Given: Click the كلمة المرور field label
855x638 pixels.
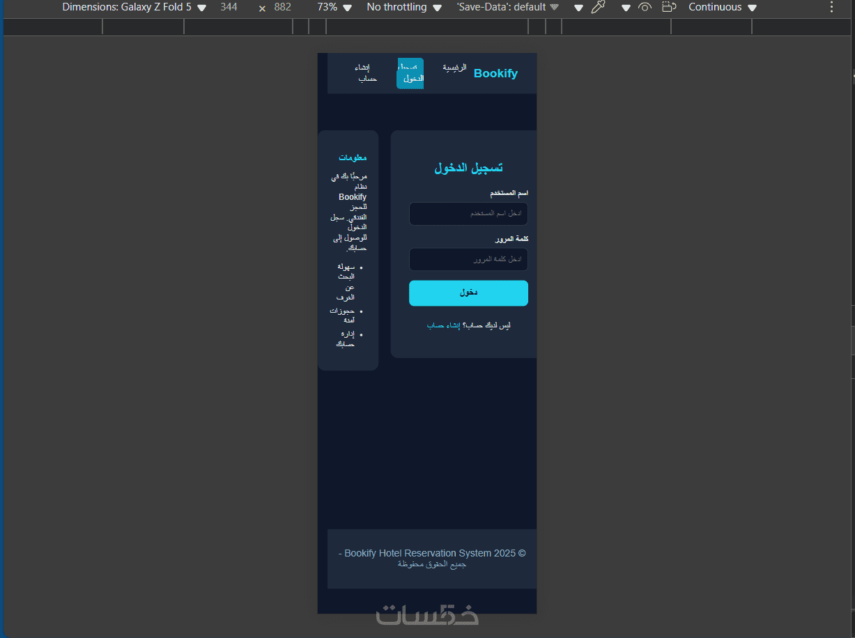Looking at the screenshot, I should coord(512,239).
